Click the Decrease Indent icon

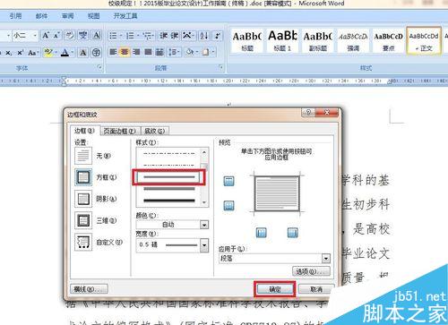tap(163, 36)
